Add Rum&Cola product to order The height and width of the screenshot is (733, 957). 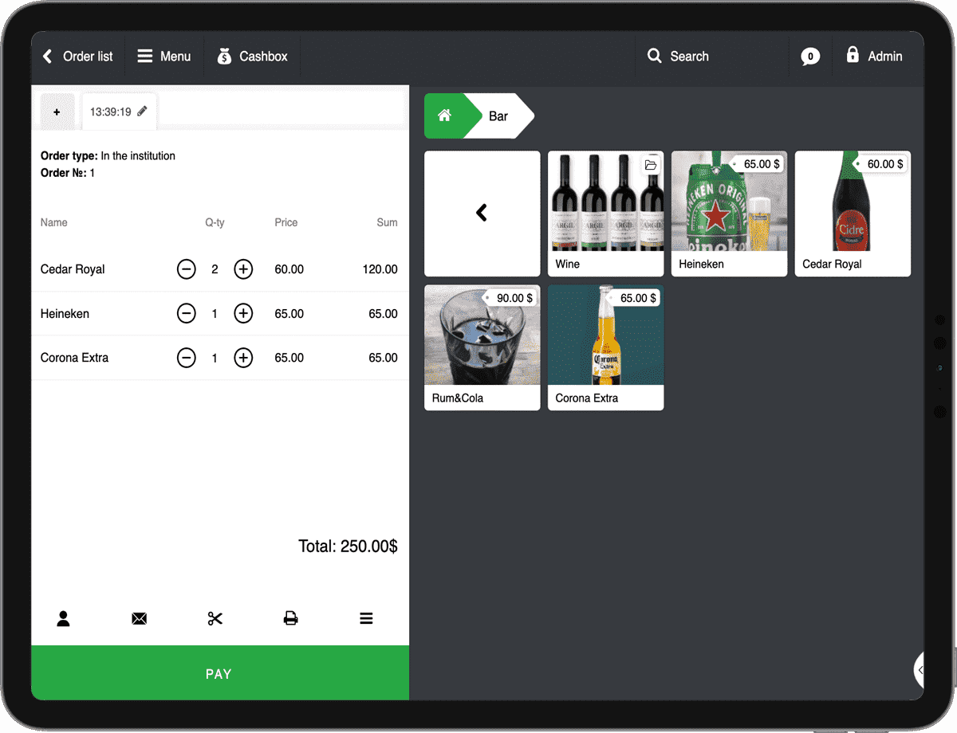[482, 347]
